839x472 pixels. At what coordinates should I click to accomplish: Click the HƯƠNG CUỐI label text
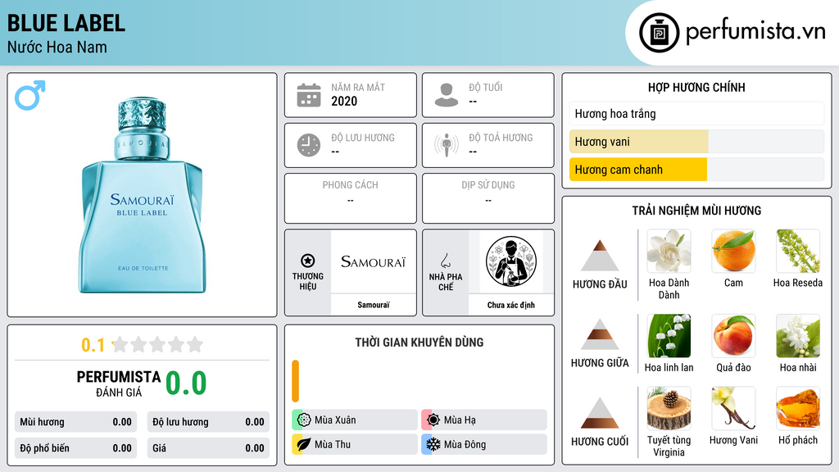600,442
